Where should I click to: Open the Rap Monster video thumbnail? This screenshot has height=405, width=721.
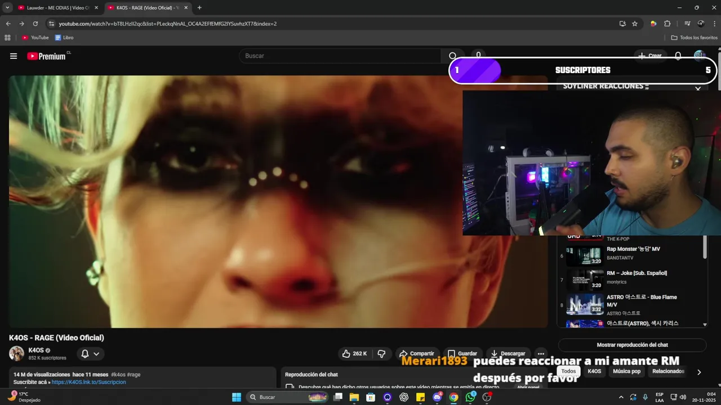pos(585,256)
